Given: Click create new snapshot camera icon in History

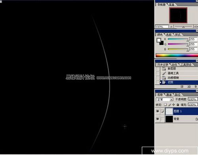Looking at the screenshot, I should pos(189,86).
